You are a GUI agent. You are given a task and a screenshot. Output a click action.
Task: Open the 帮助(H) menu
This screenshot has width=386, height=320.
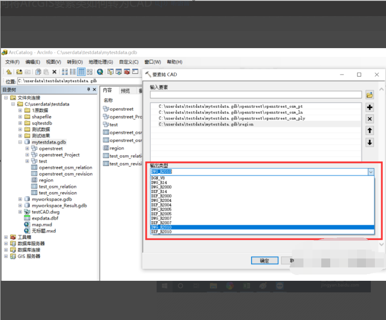(x=174, y=62)
